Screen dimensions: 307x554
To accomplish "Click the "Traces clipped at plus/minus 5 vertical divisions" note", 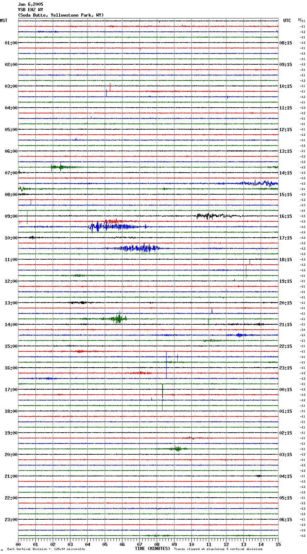I will tap(218, 549).
